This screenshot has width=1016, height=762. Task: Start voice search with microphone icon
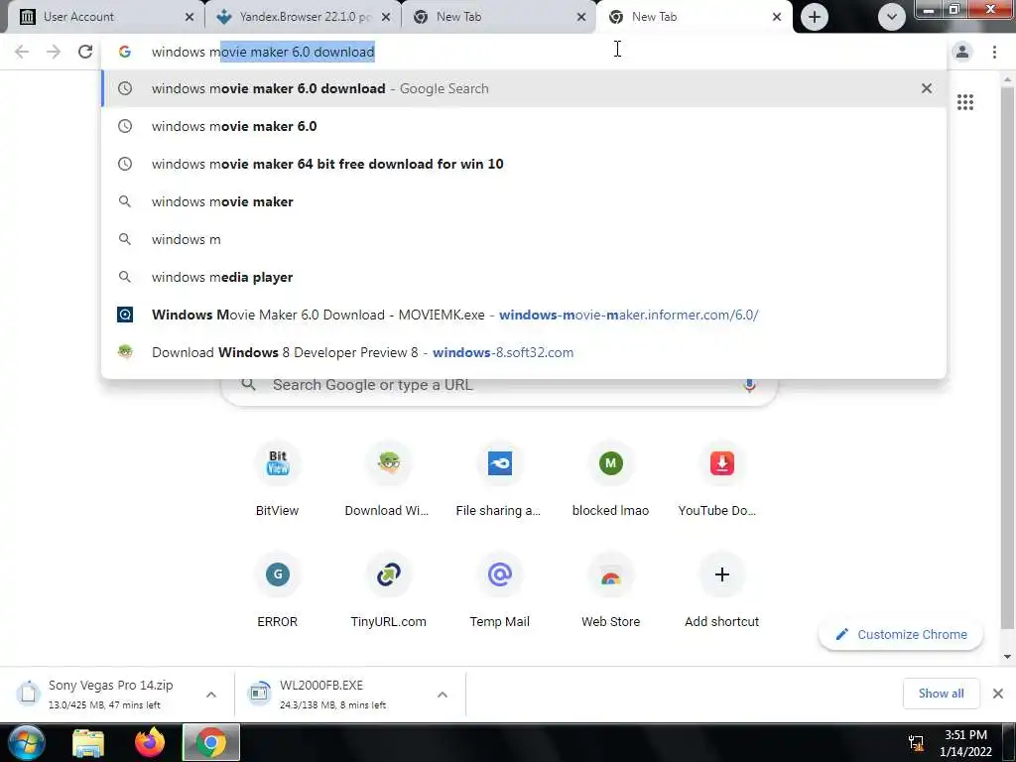(749, 386)
